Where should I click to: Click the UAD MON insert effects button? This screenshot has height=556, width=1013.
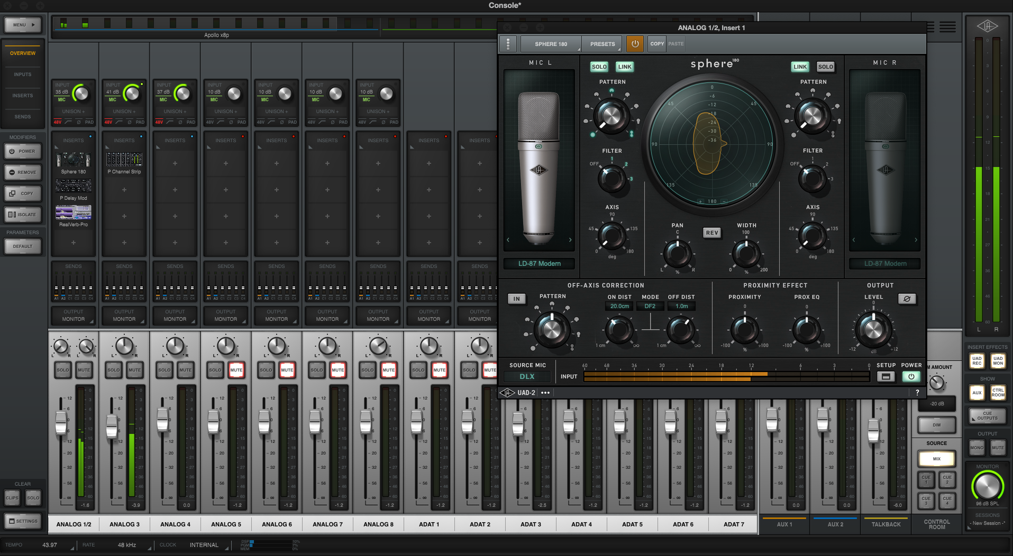pos(998,361)
